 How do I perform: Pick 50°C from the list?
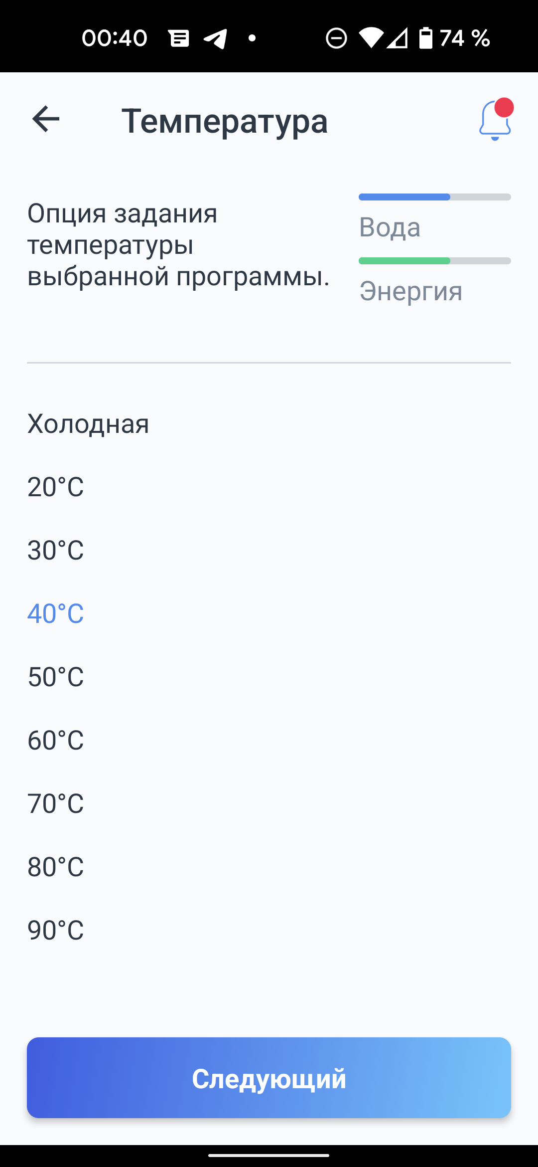(x=56, y=677)
